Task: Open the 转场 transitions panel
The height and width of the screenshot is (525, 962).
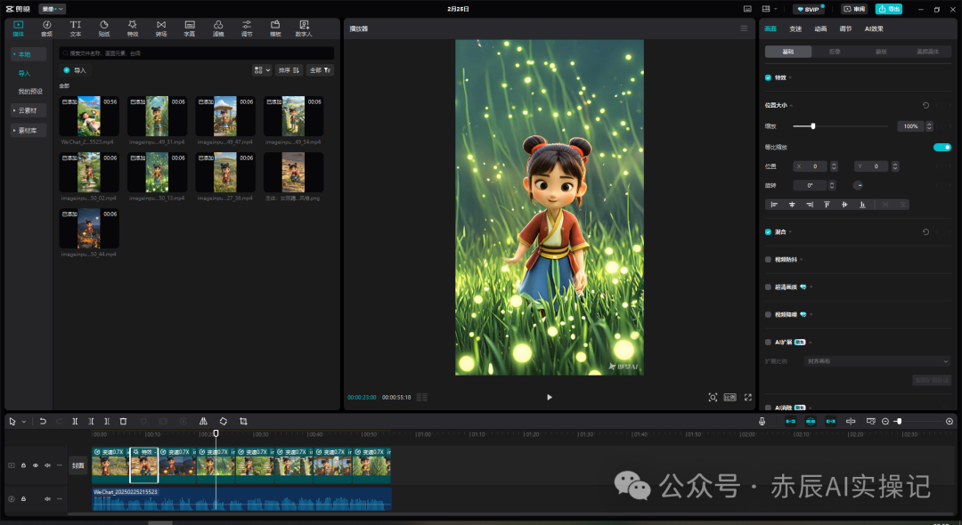Action: [160, 28]
